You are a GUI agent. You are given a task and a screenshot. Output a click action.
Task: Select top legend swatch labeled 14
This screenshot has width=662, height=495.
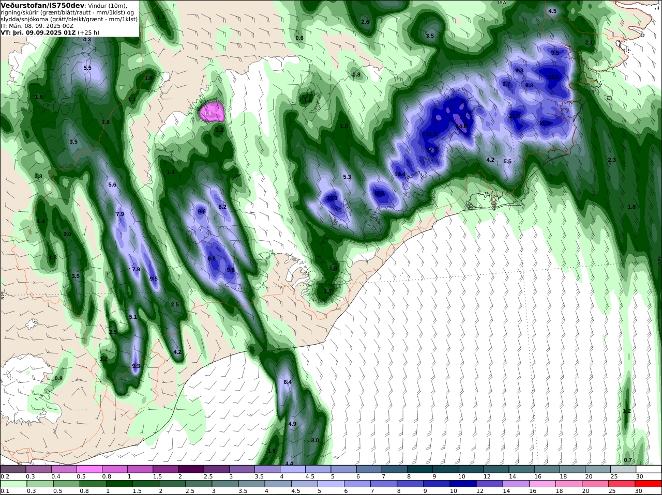click(x=522, y=469)
